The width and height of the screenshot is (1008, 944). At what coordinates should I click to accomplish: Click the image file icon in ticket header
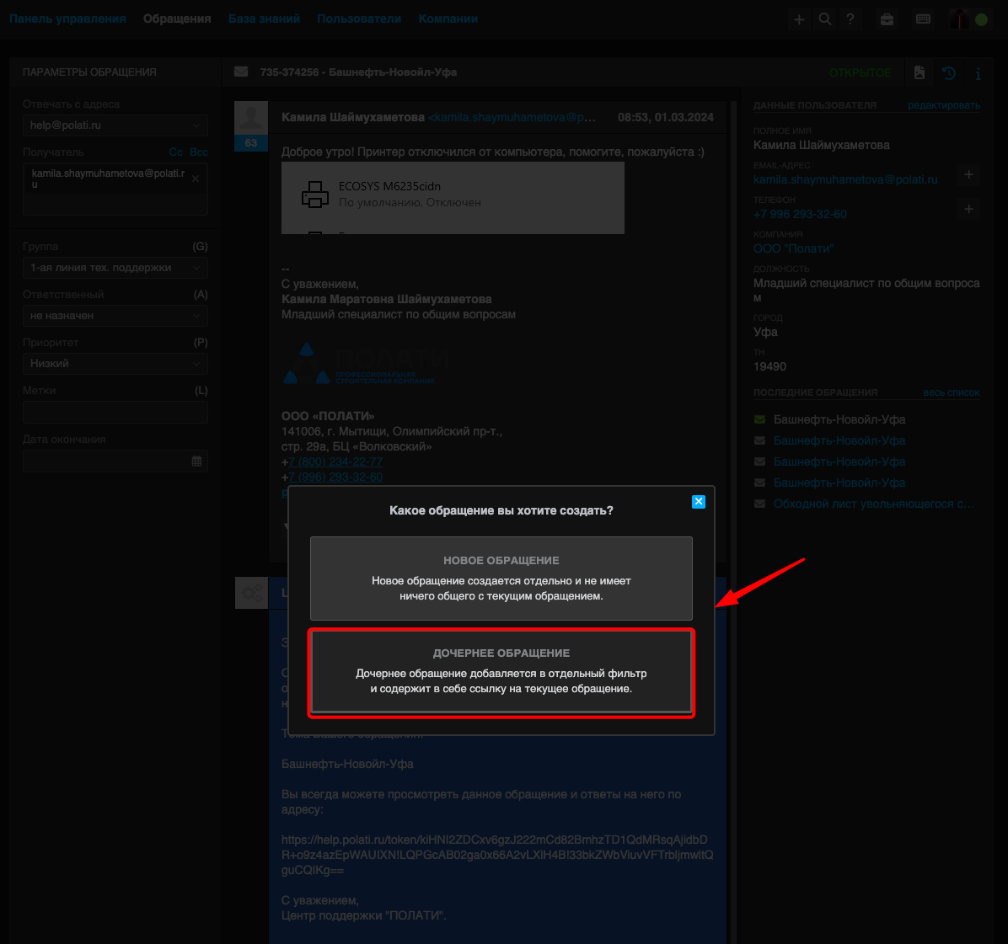[x=920, y=72]
